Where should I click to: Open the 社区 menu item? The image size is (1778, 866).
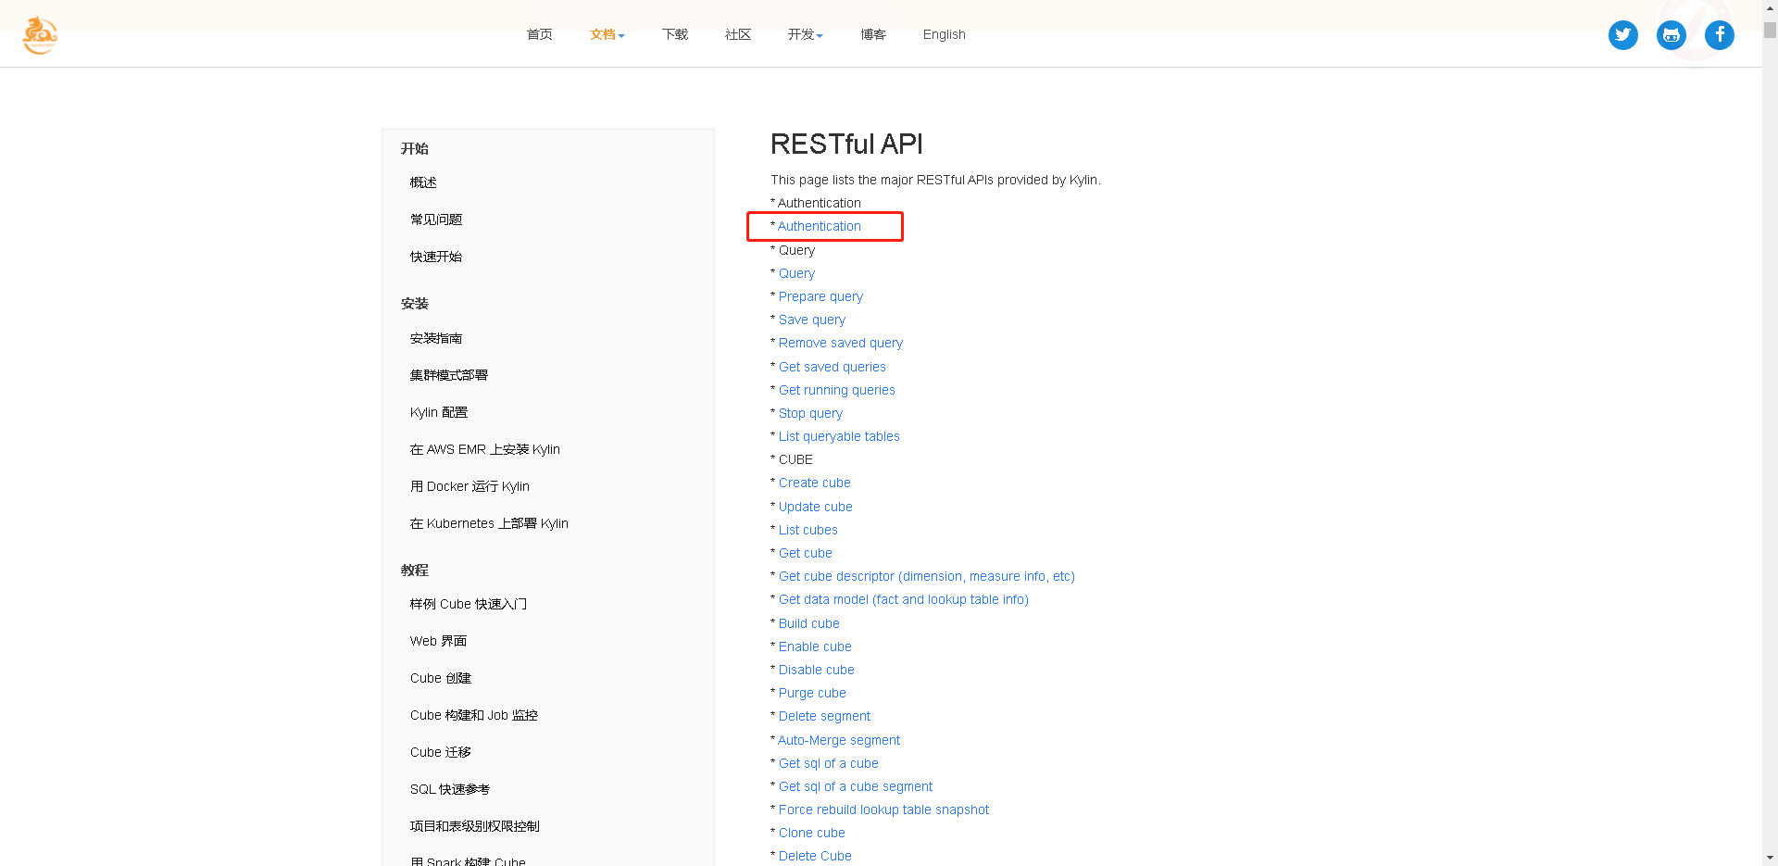[737, 35]
